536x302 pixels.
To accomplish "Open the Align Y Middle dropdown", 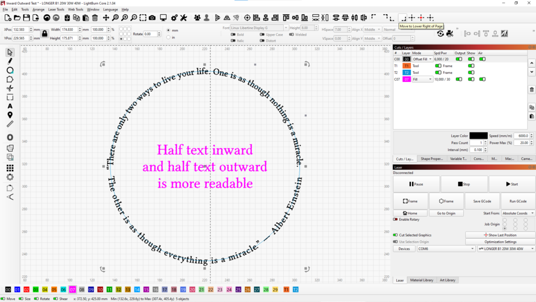I will point(372,39).
